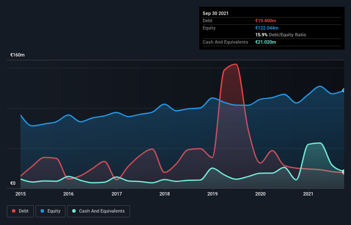The image size is (351, 225).
Task: Click the Equity endpoint marker at 2021
Action: [x=344, y=90]
